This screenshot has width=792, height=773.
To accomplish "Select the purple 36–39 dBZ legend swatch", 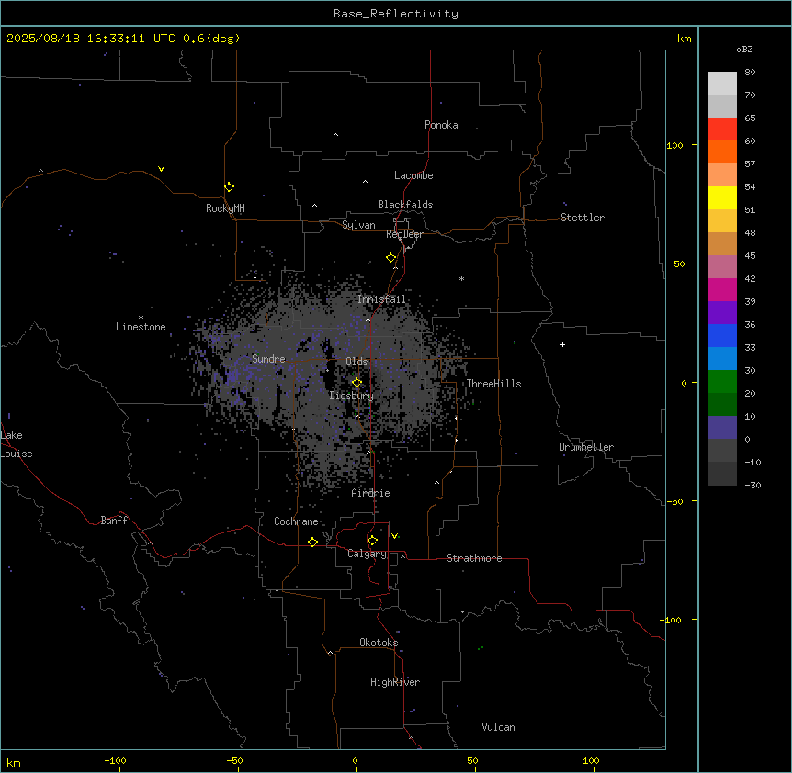I will 722,312.
